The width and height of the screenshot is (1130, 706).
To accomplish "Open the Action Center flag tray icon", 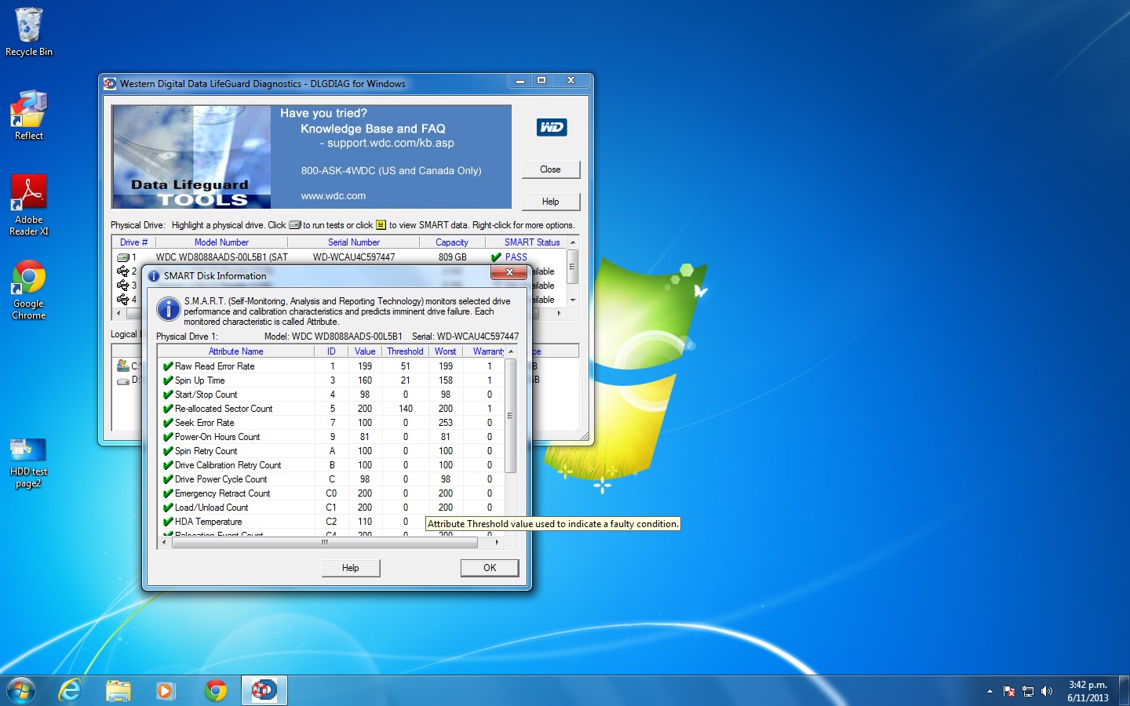I will [x=1009, y=691].
